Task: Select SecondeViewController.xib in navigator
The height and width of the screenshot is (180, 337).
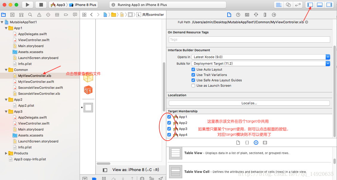Action: pyautogui.click(x=39, y=94)
